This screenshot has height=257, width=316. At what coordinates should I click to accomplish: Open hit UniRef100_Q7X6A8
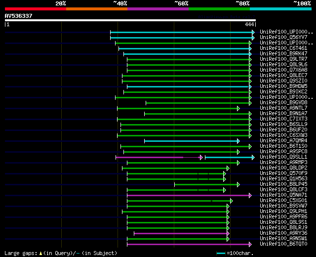[283, 70]
